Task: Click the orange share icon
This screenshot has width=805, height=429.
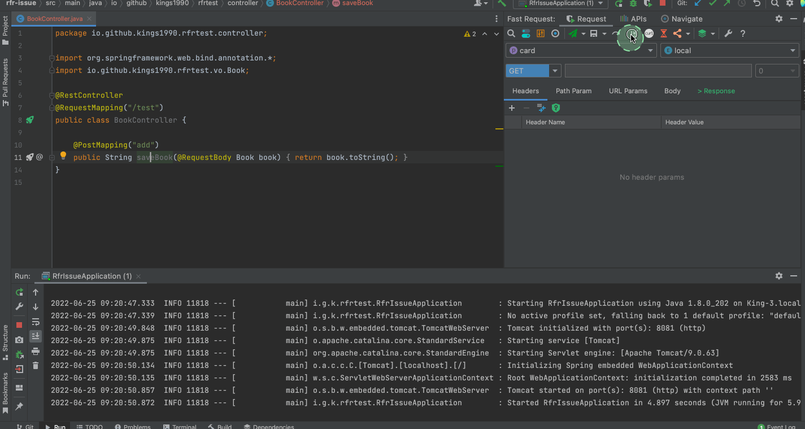Action: tap(677, 34)
